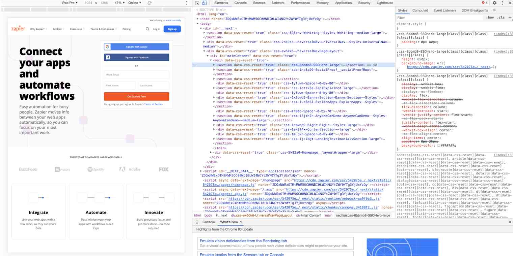Click Sign up with Facebook button
513x256 pixels.
click(137, 58)
